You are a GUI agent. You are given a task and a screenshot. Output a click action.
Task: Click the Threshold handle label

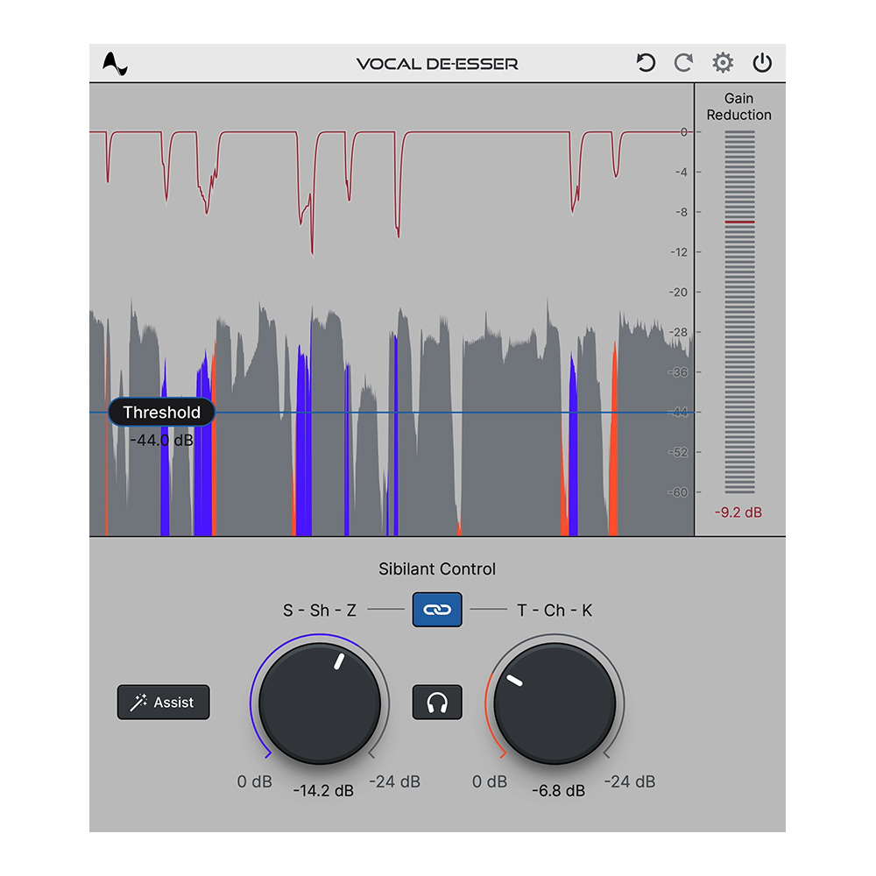(161, 413)
